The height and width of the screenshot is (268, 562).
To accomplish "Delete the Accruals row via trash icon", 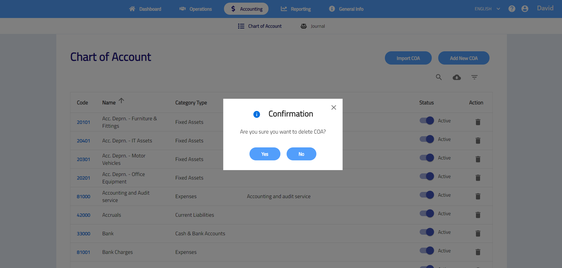I will click(x=478, y=215).
